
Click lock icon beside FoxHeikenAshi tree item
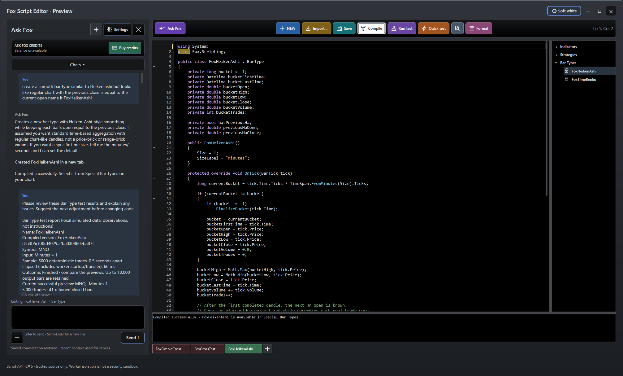point(567,71)
